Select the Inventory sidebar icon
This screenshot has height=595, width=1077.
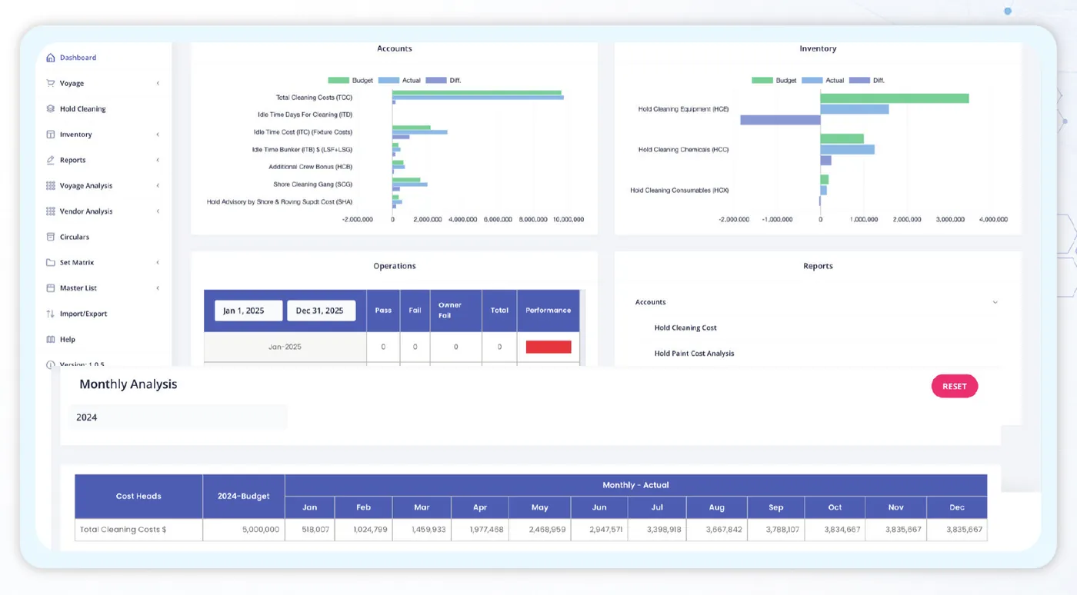tap(51, 135)
